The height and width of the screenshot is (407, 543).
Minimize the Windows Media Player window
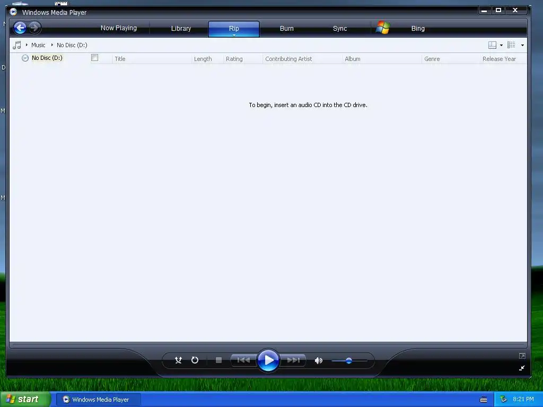[x=484, y=11]
